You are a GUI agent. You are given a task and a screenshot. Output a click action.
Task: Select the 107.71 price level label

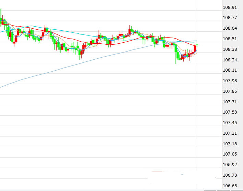(x=230, y=102)
